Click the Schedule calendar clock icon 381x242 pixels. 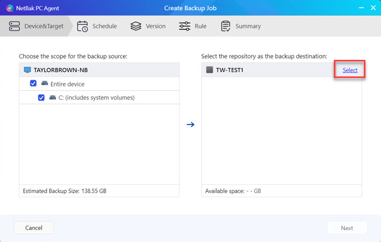83,26
